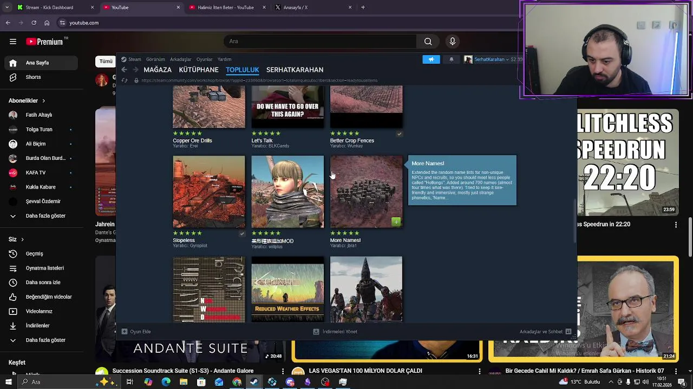Open Reduced Weather Effects mod thumbnail
693x389 pixels.
pos(287,289)
